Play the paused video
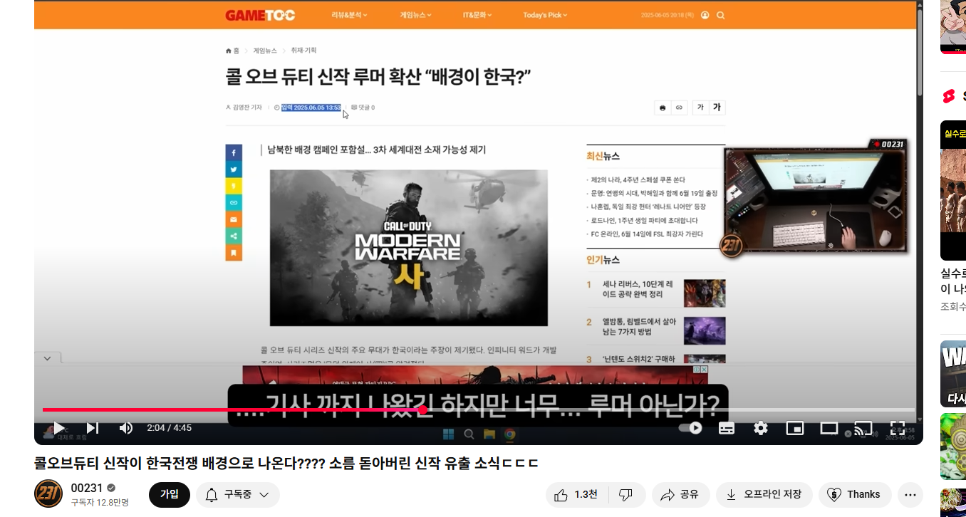Image resolution: width=966 pixels, height=517 pixels. coord(59,428)
